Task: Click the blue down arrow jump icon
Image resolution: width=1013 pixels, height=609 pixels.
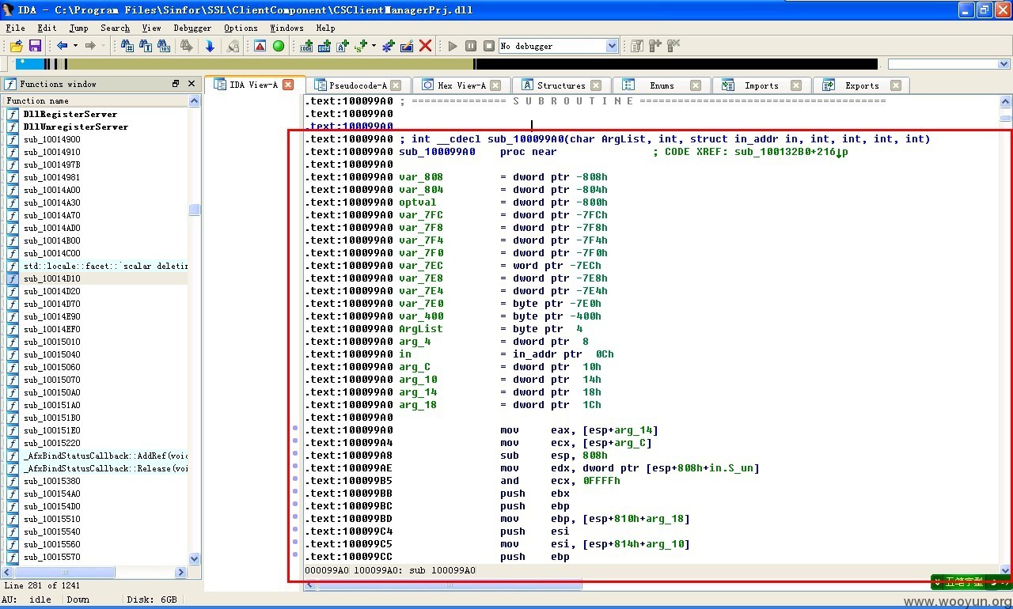Action: (x=210, y=46)
